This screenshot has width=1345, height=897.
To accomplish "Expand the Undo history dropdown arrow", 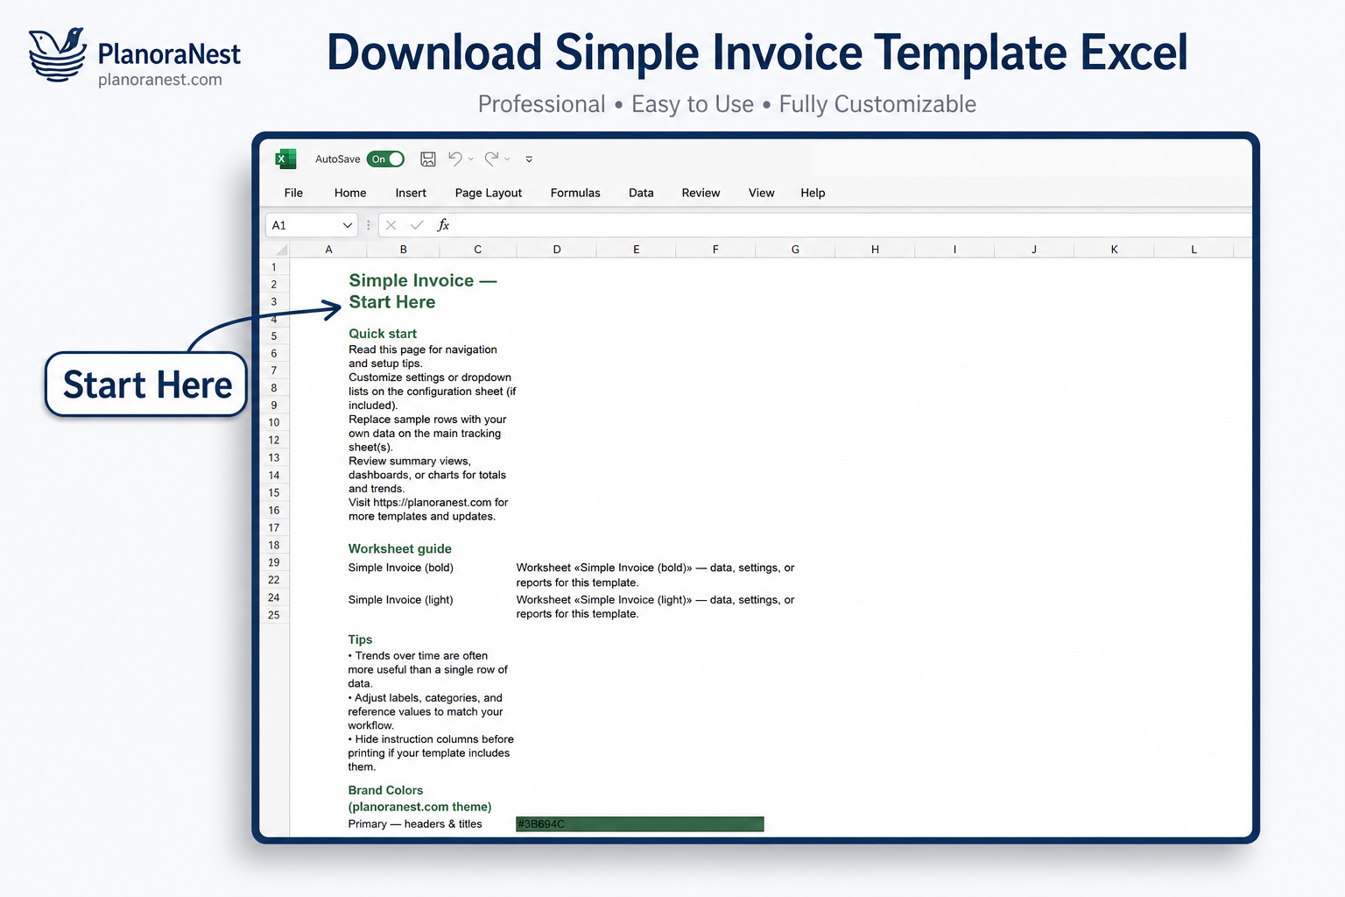I will (471, 159).
